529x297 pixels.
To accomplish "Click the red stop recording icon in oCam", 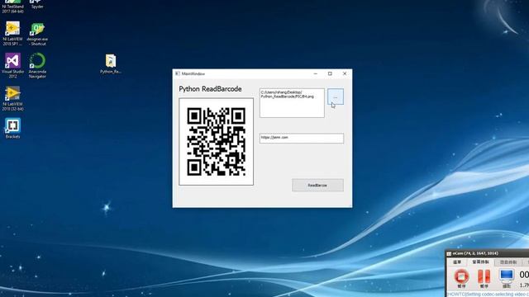I will pyautogui.click(x=461, y=276).
